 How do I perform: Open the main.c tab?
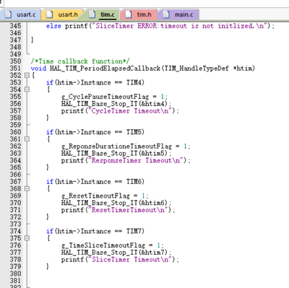click(x=178, y=14)
